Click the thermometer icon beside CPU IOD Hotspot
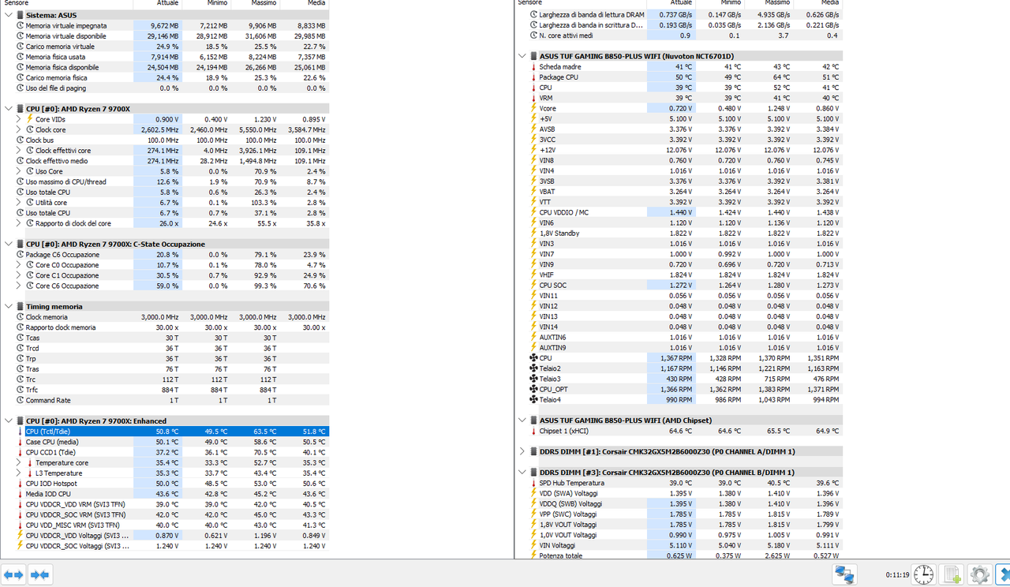 coord(20,484)
